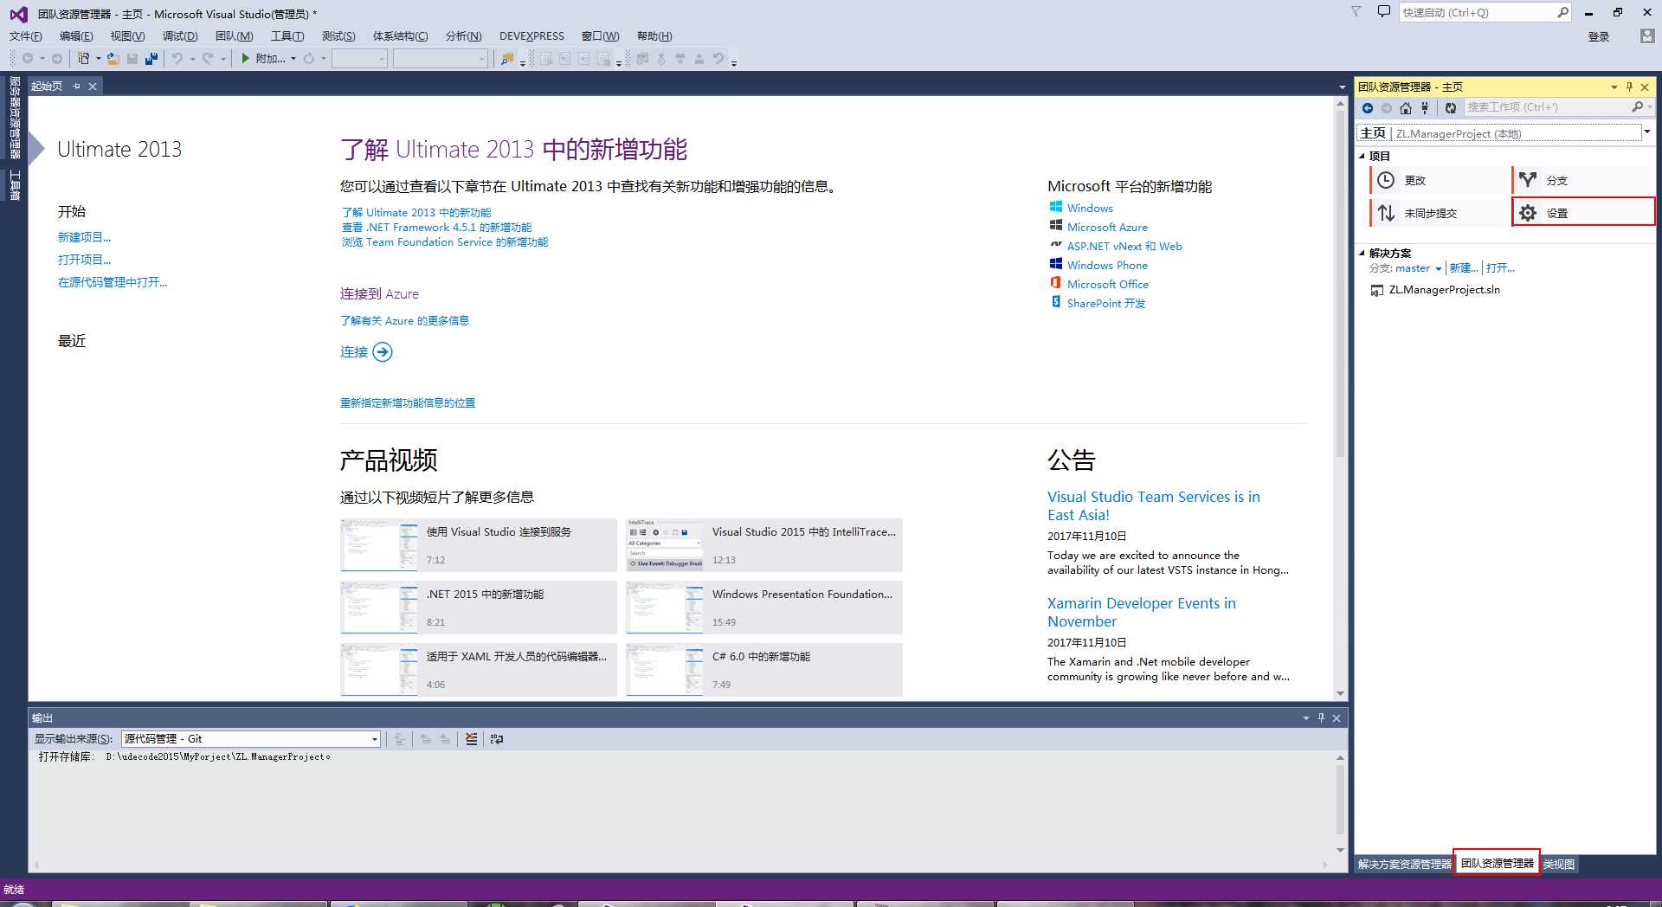Viewport: 1662px width, 907px height.
Task: Click the notifications filter flag icon
Action: [1356, 12]
